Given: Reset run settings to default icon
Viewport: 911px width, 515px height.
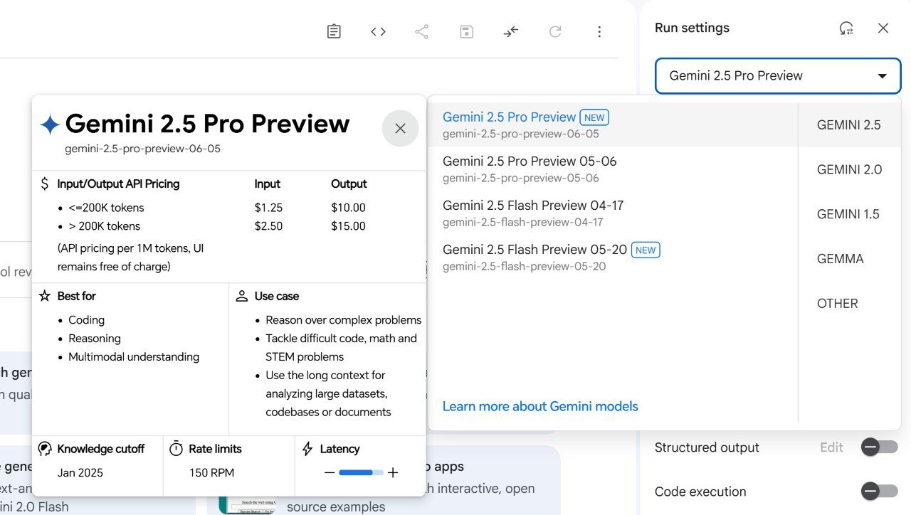Looking at the screenshot, I should click(846, 28).
